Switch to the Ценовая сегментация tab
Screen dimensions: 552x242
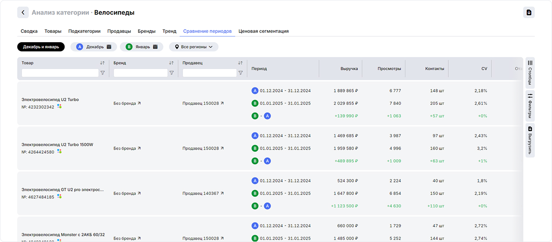tap(264, 31)
